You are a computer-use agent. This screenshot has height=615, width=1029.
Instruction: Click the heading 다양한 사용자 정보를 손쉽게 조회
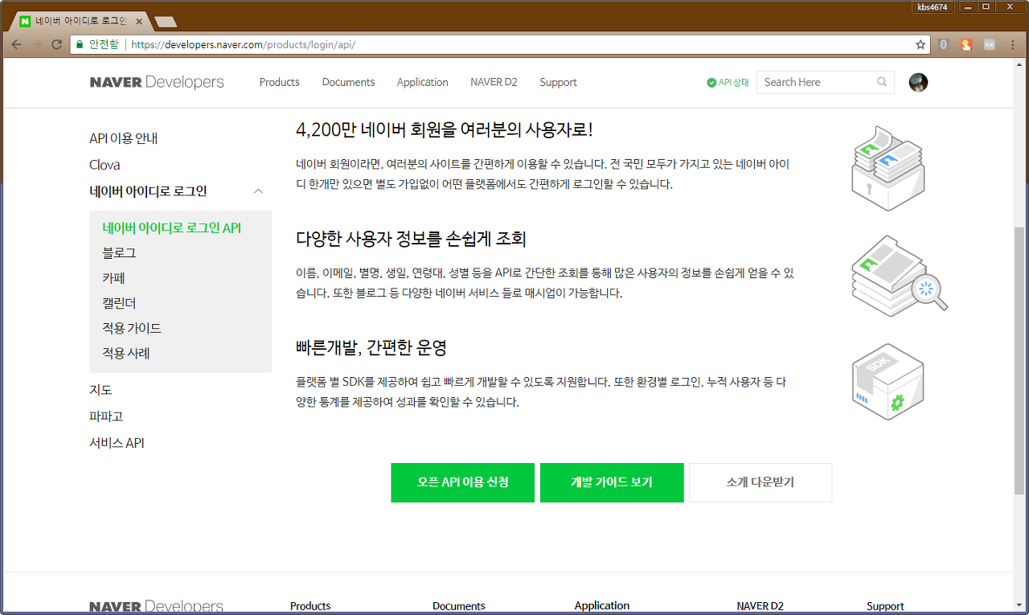(x=411, y=239)
